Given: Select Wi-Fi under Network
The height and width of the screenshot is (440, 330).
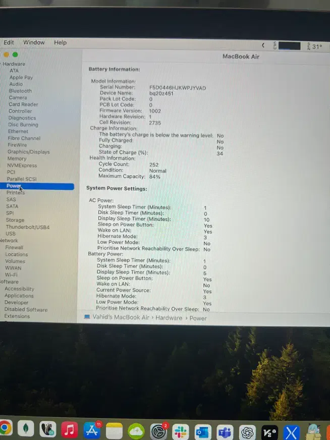Looking at the screenshot, I should (11, 274).
